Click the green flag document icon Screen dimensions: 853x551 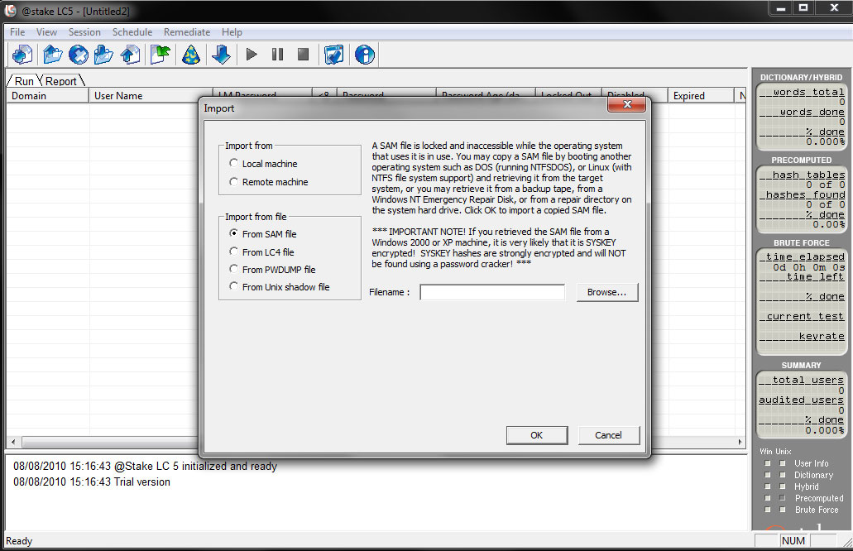tap(160, 55)
